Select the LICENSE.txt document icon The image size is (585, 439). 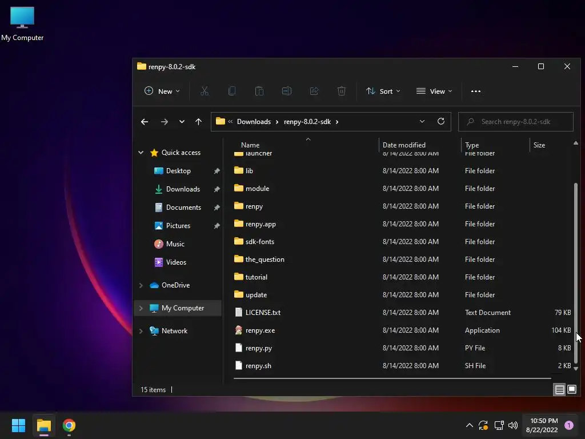pos(239,313)
